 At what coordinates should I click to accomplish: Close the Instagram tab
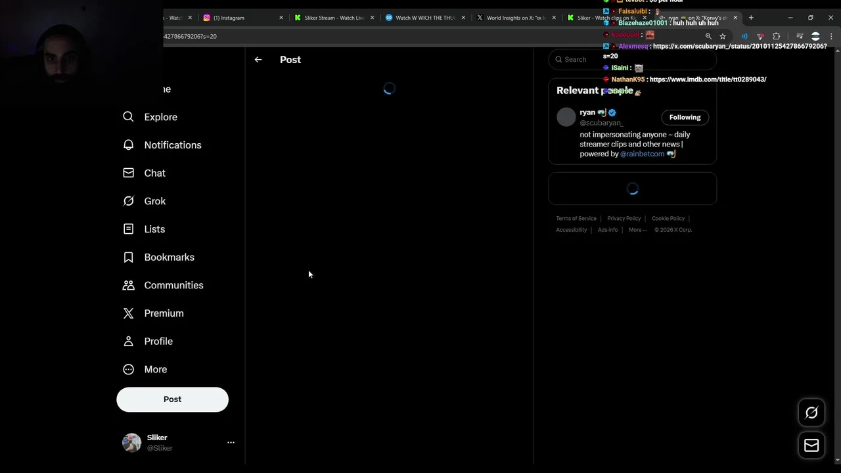[281, 18]
